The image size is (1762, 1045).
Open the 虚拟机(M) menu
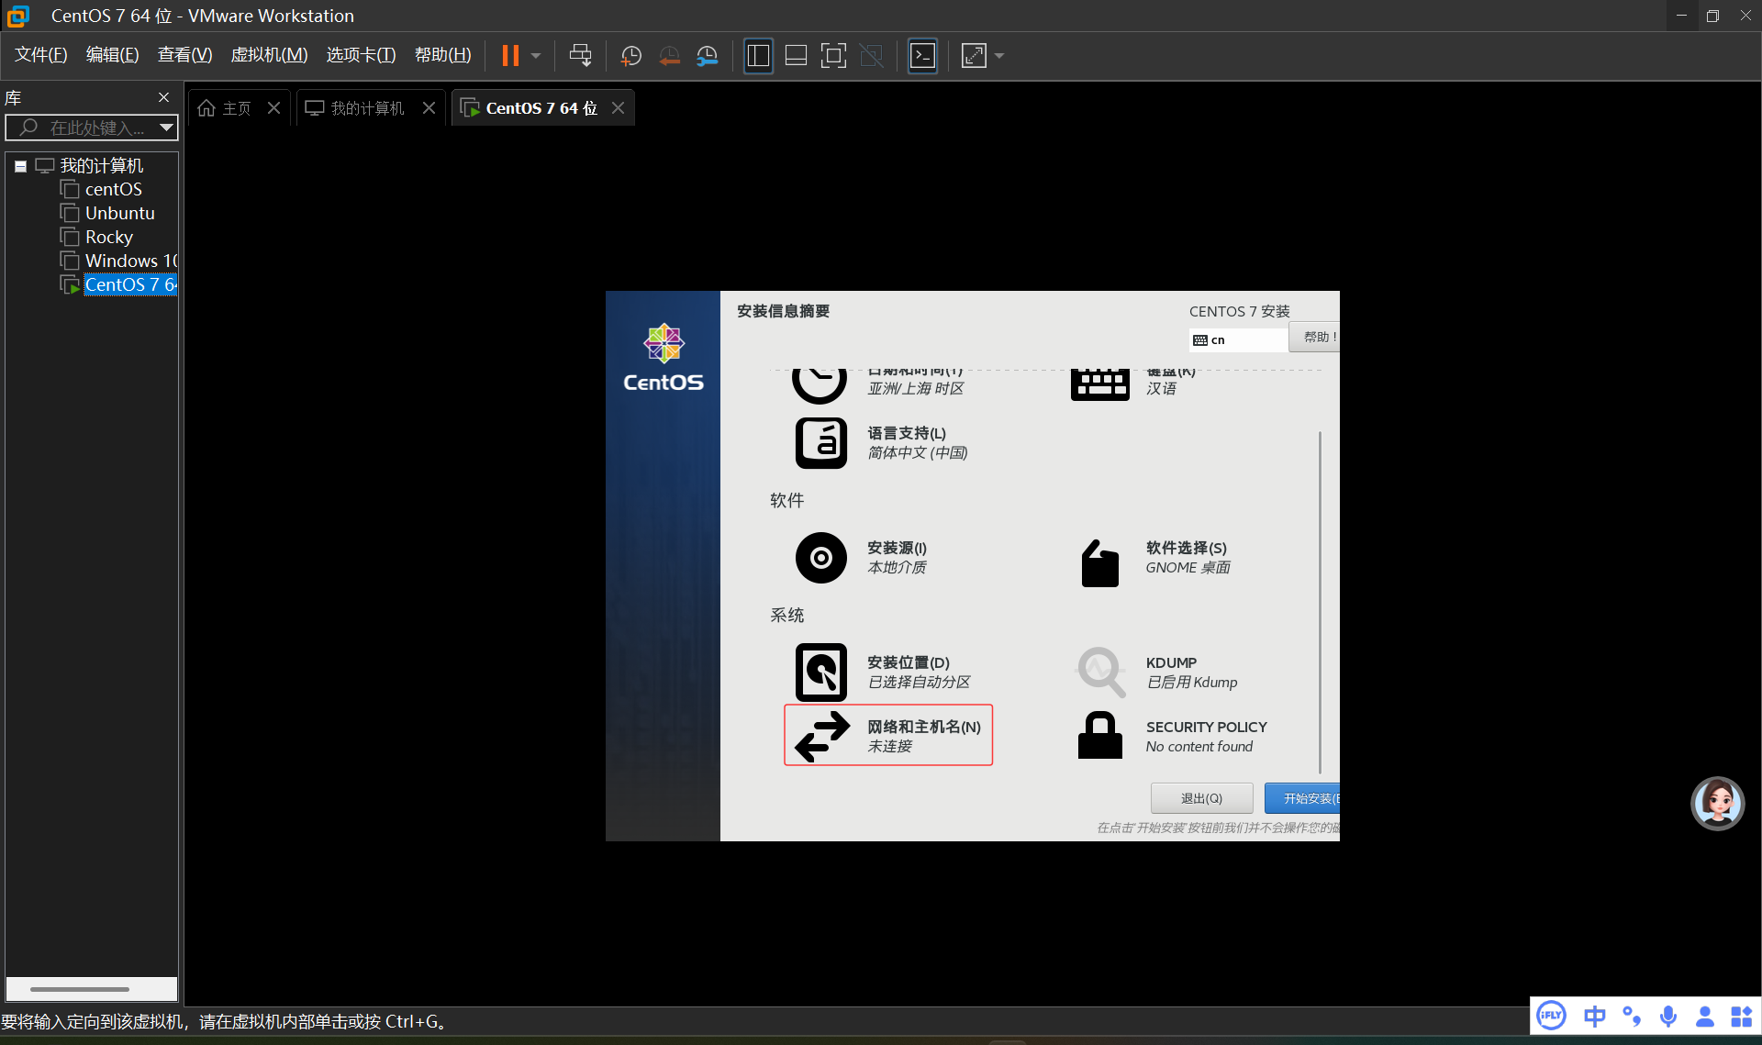269,55
